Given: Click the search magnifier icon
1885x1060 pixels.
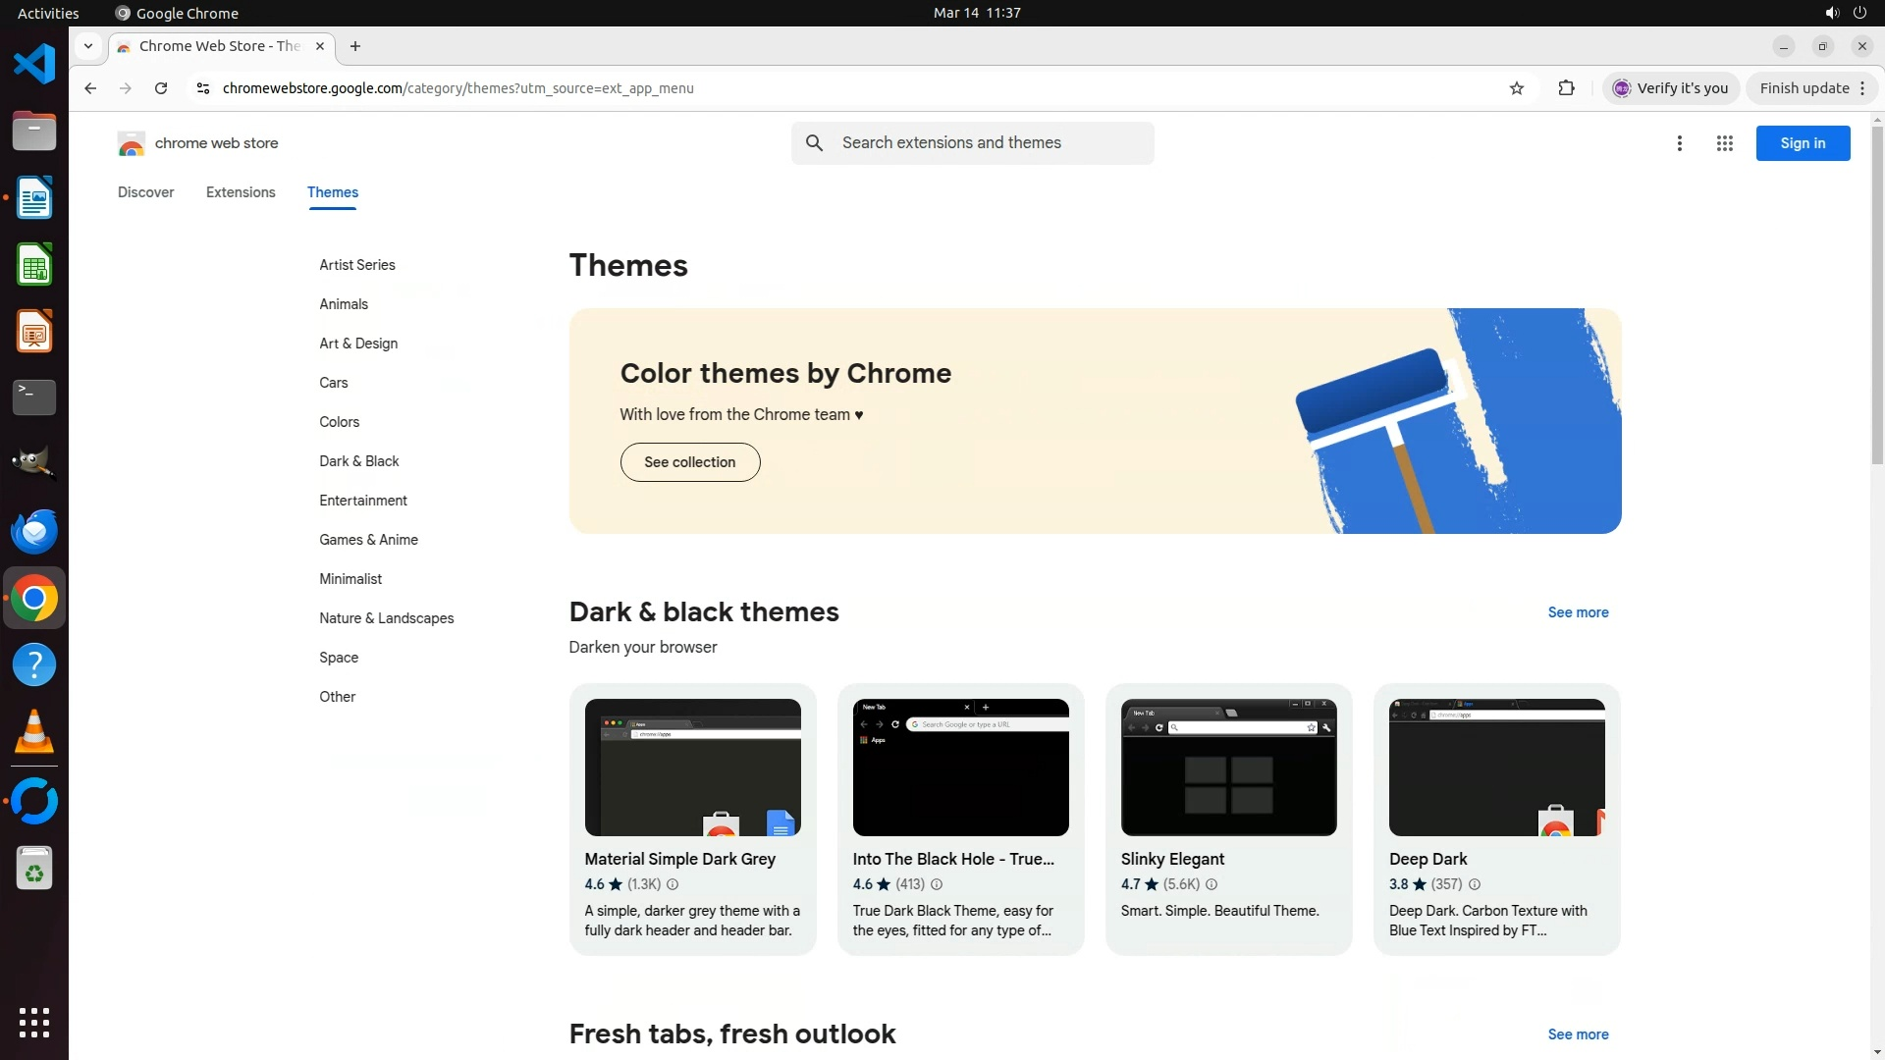Looking at the screenshot, I should tap(814, 143).
